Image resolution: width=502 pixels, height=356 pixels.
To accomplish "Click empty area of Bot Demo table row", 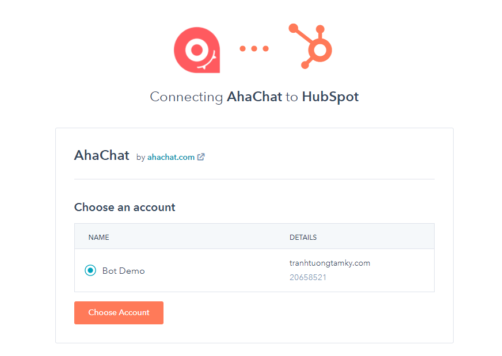I will tap(218, 271).
